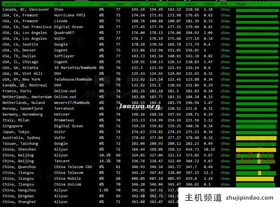280x207 pixels.
Task: Open show link for Jiangsu China Mobile
Action: click(x=225, y=178)
